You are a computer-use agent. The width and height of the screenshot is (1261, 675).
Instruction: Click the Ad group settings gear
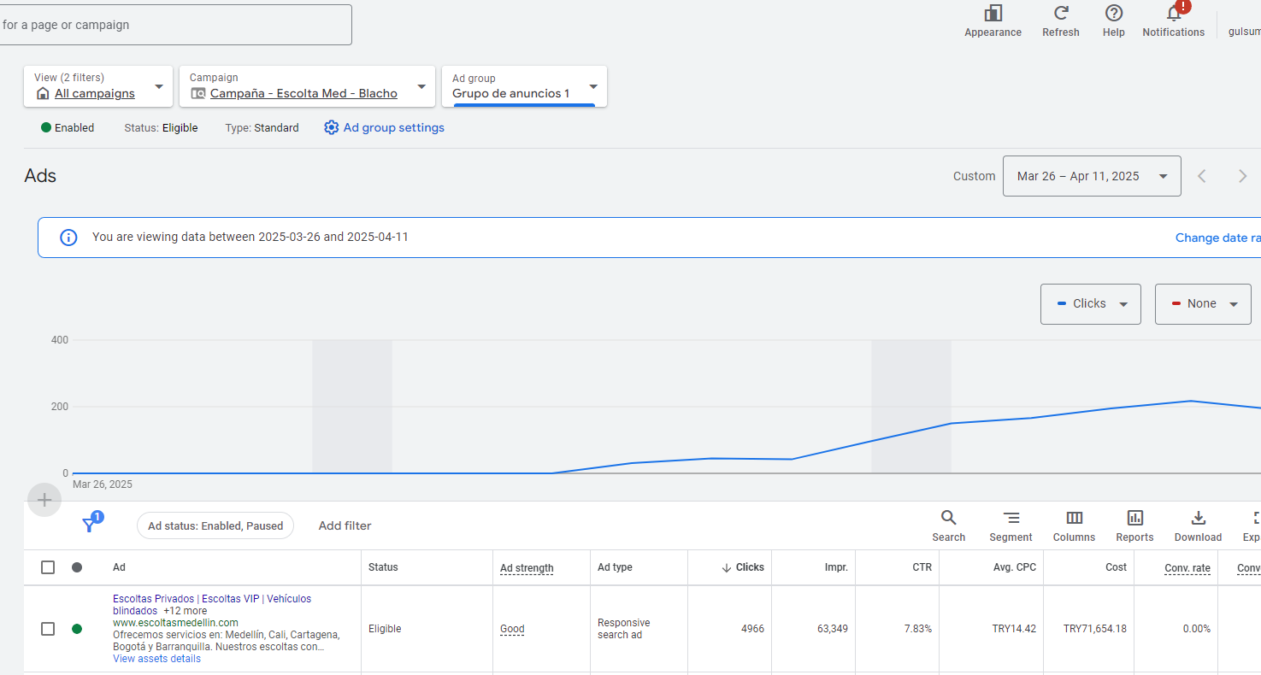[x=332, y=127]
